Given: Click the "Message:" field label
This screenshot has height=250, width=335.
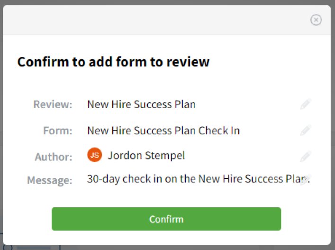Looking at the screenshot, I should tap(50, 180).
